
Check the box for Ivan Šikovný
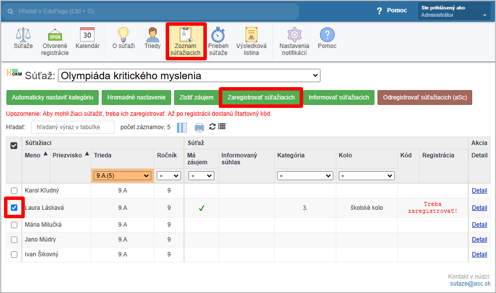[14, 254]
